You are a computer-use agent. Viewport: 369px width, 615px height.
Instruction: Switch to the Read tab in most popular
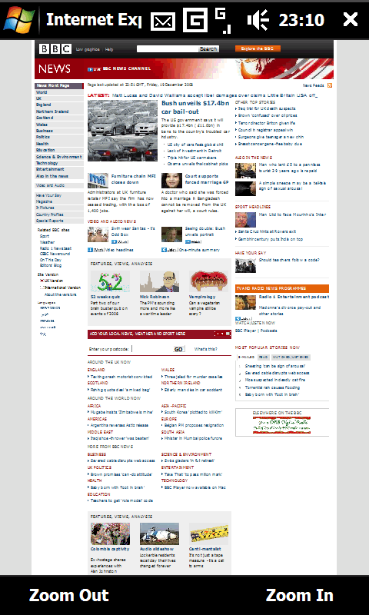point(263,357)
